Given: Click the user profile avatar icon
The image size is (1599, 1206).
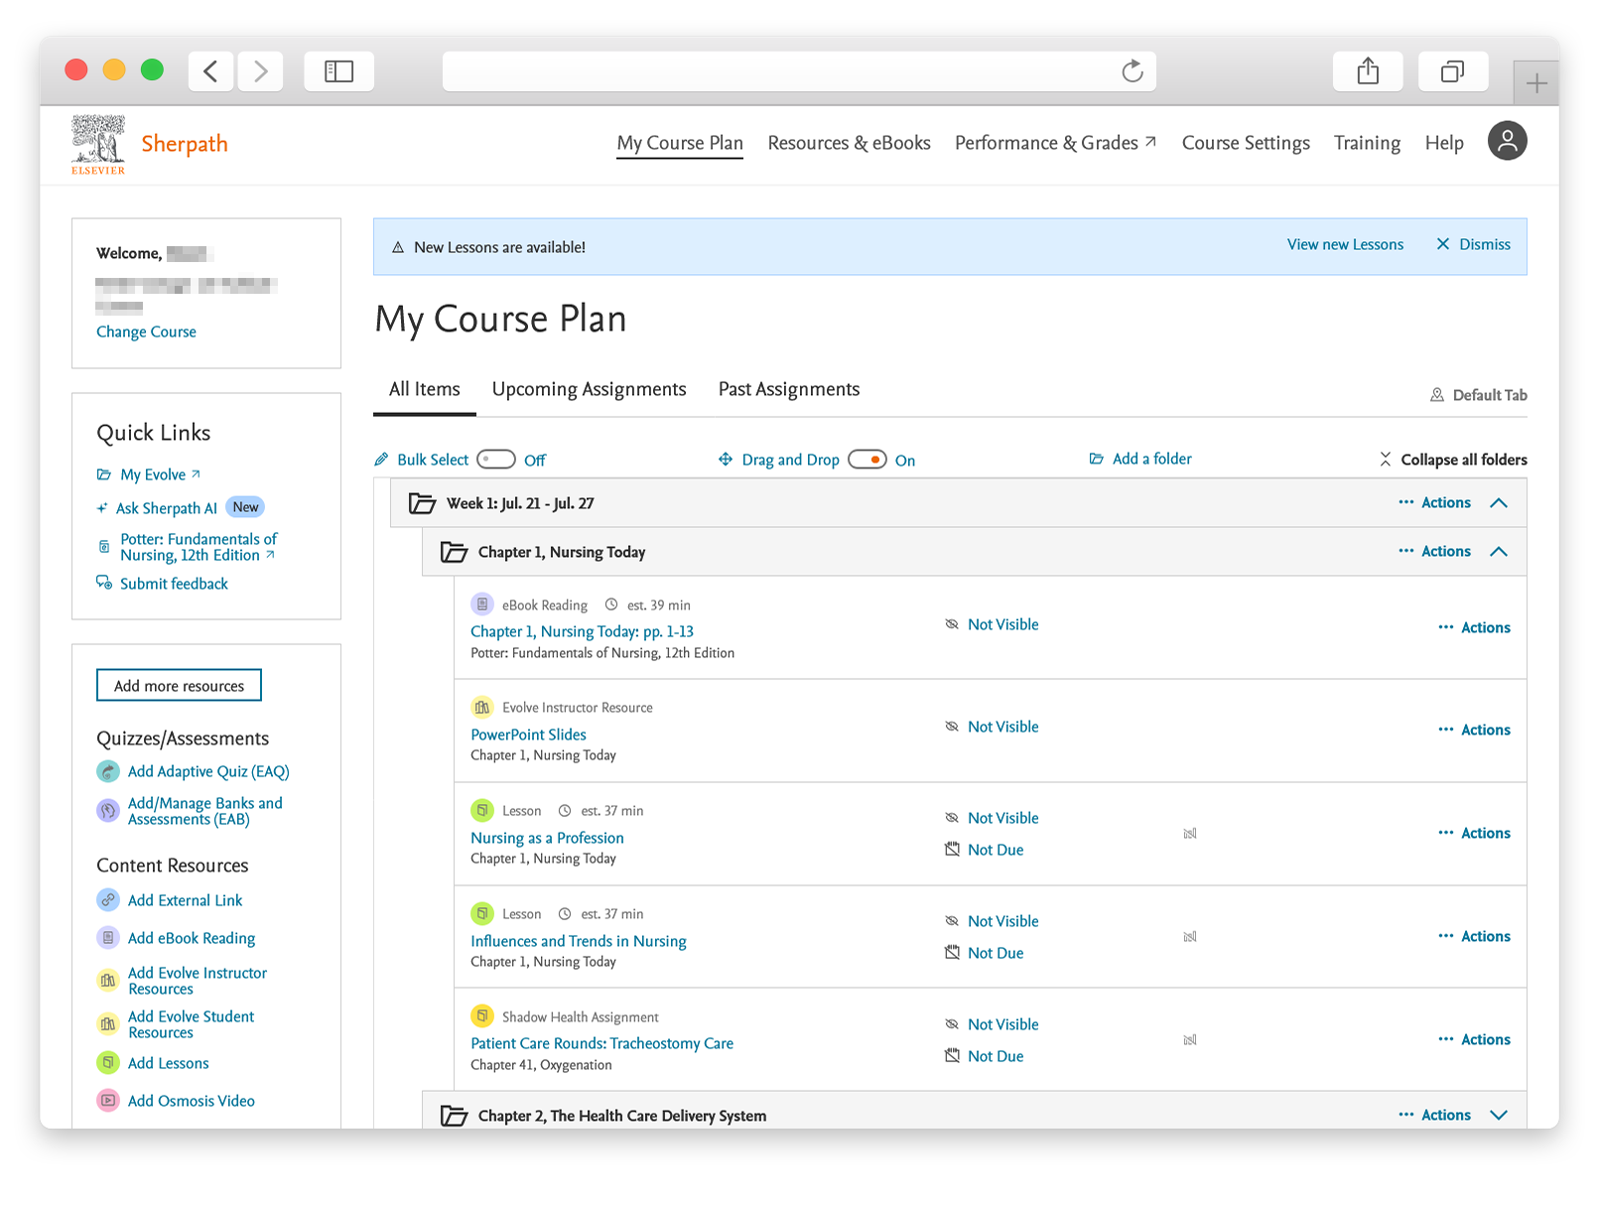Looking at the screenshot, I should (x=1506, y=141).
